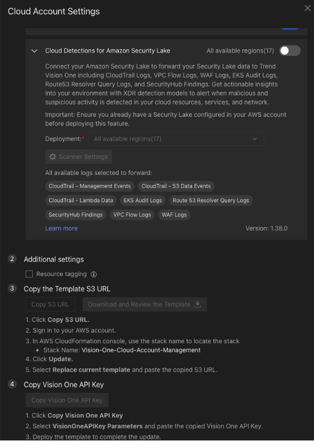Select the Route 53 Resolver Query Logs tag

(211, 200)
